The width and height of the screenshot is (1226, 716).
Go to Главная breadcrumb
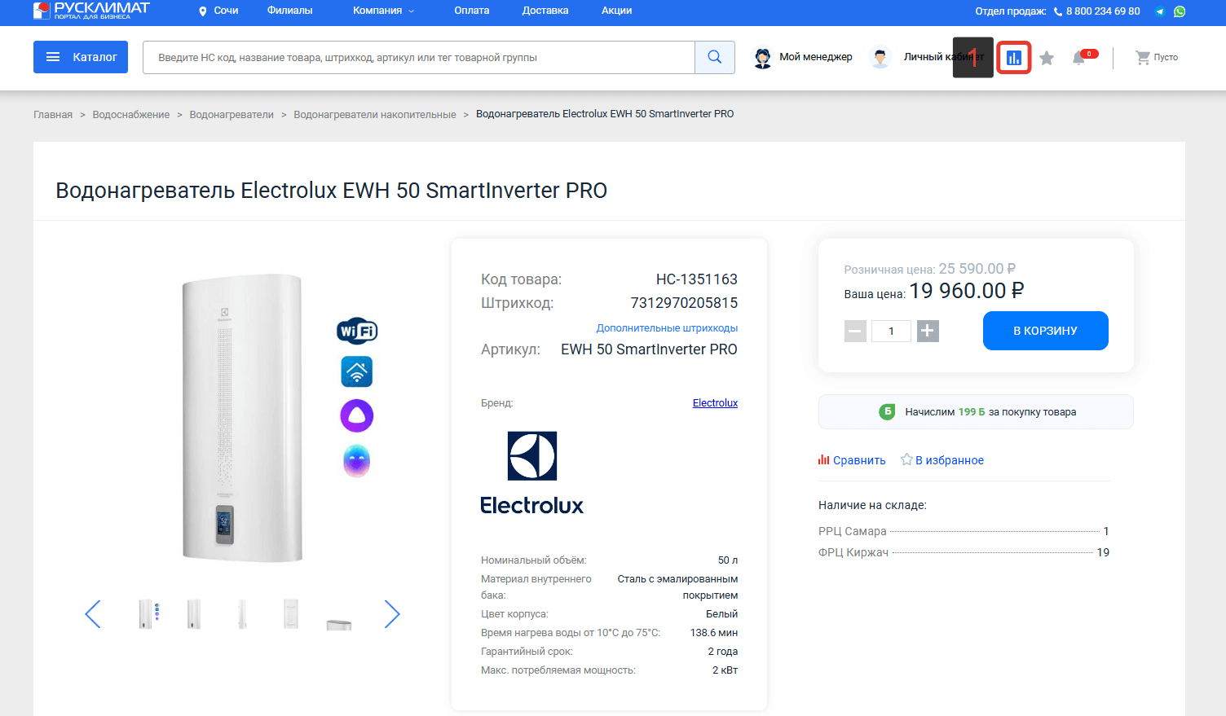coord(53,115)
